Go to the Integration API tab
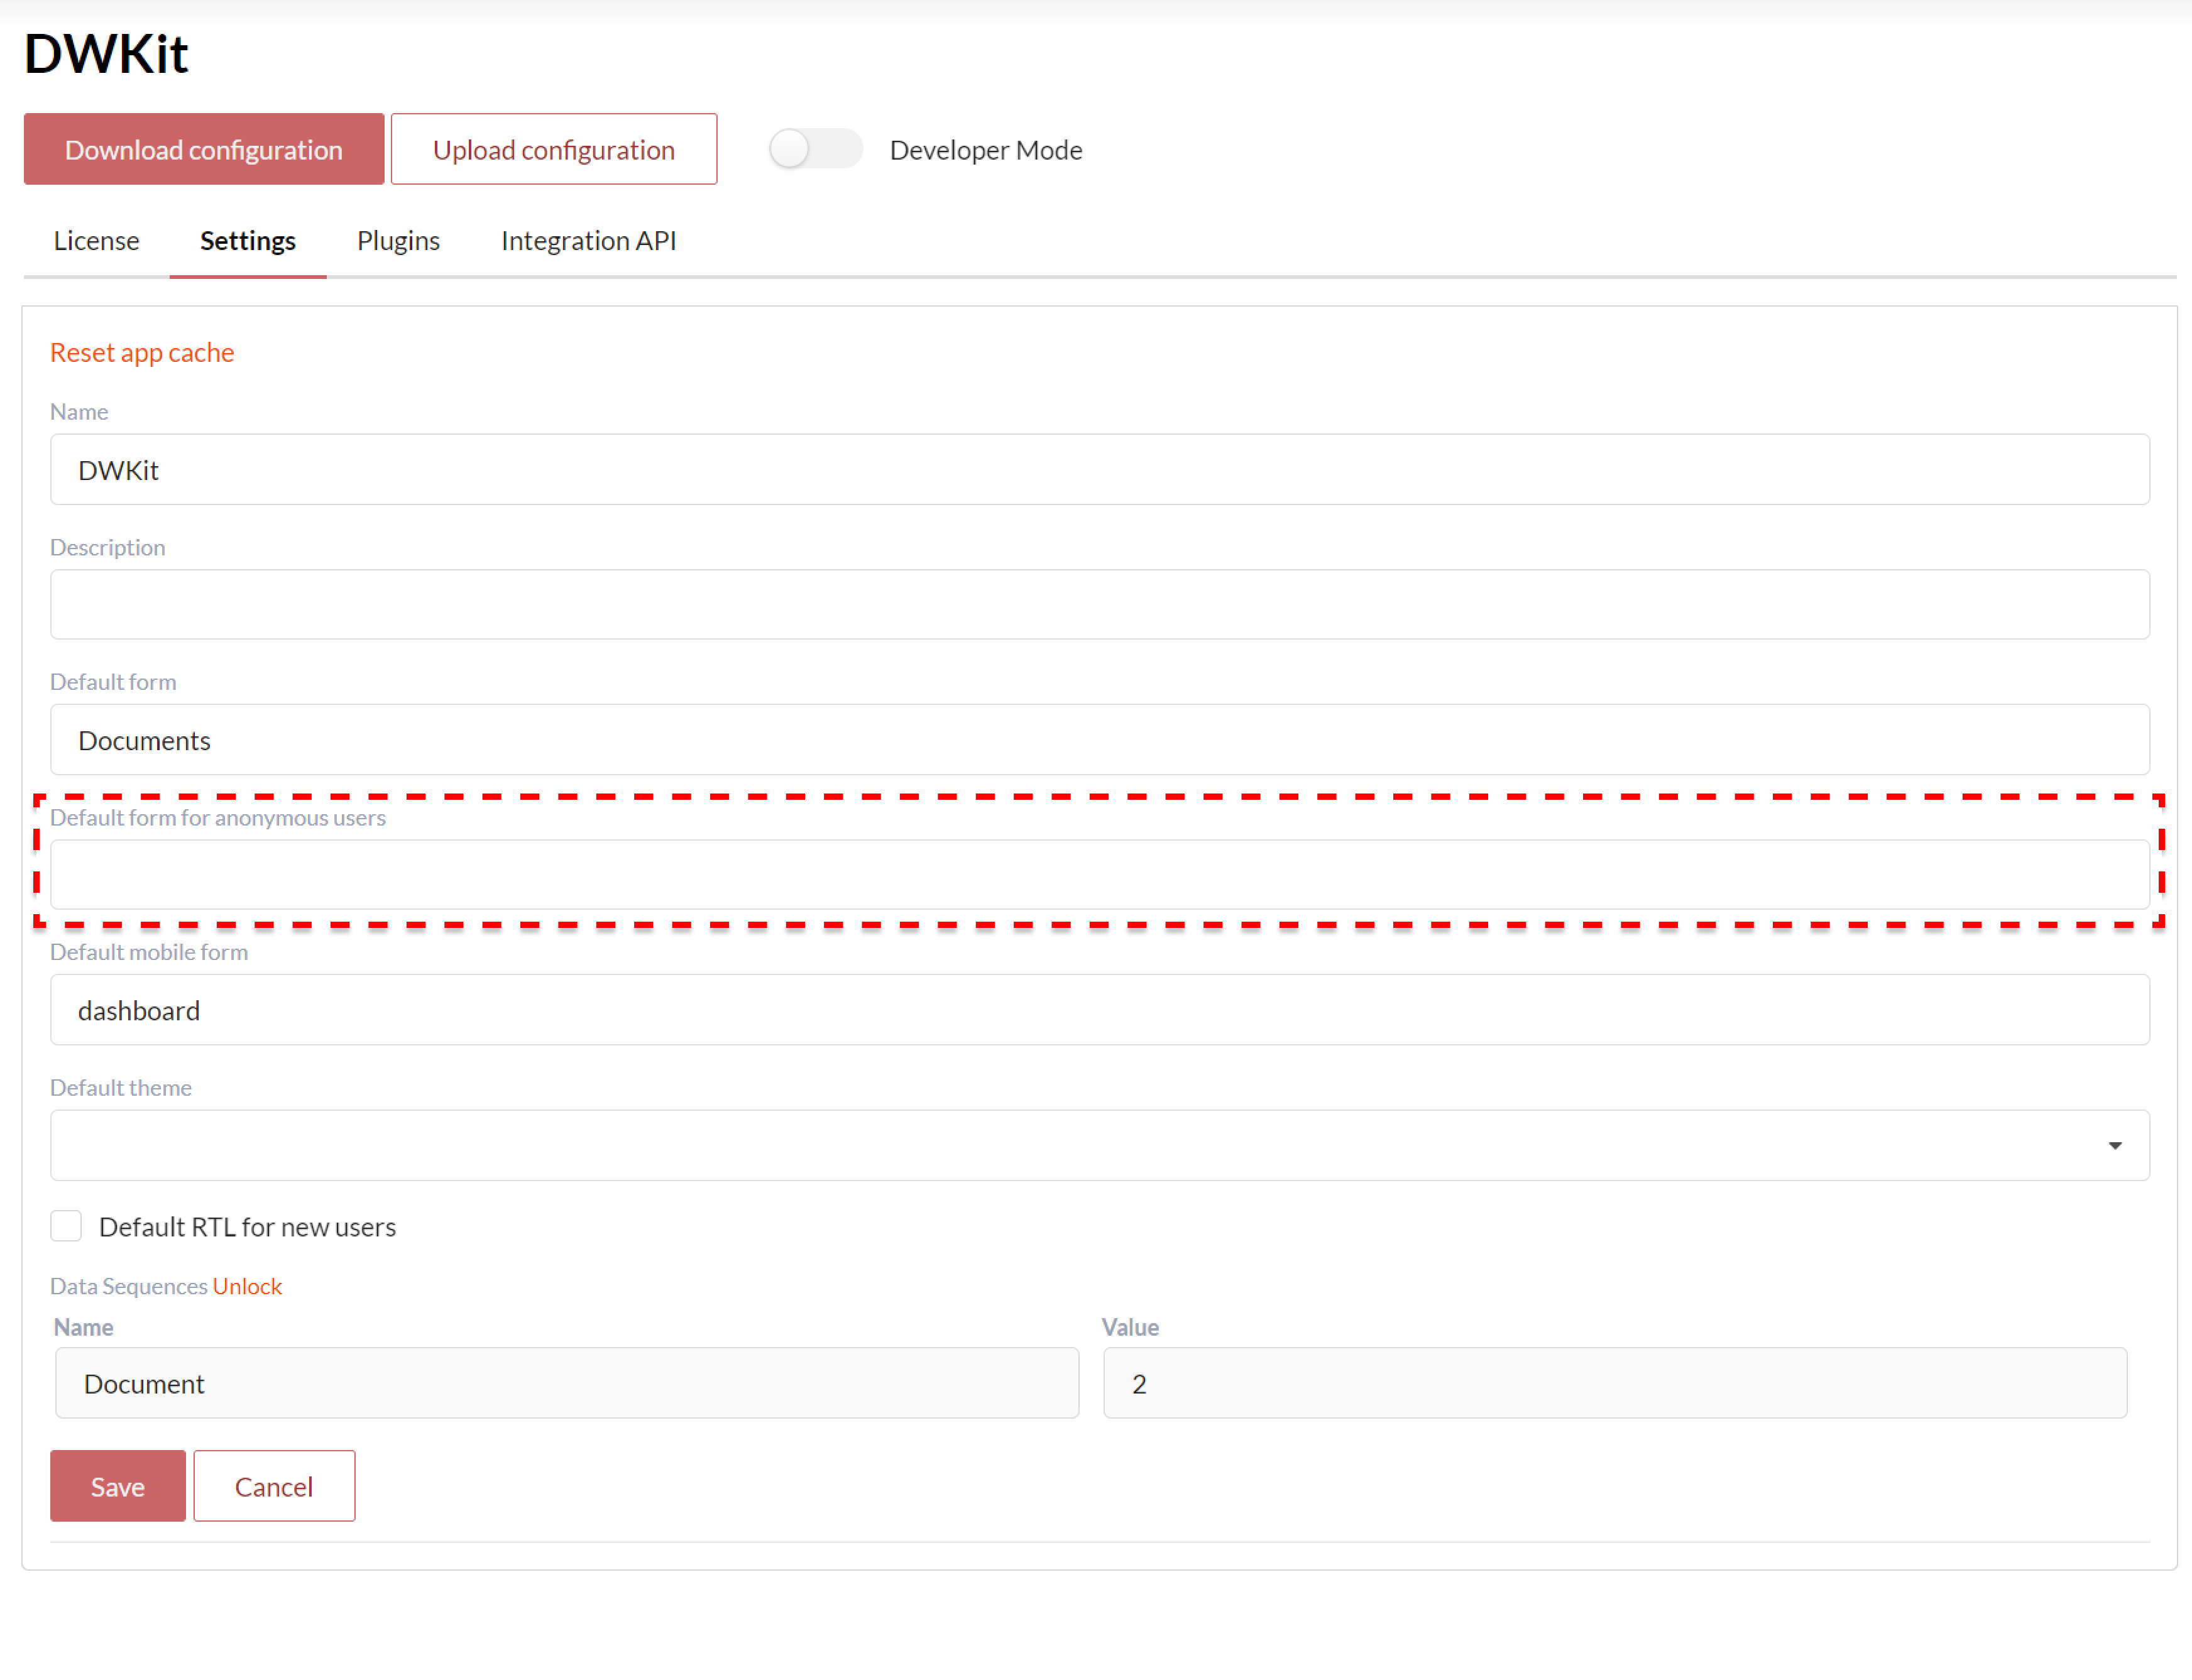The width and height of the screenshot is (2192, 1680). pos(589,241)
